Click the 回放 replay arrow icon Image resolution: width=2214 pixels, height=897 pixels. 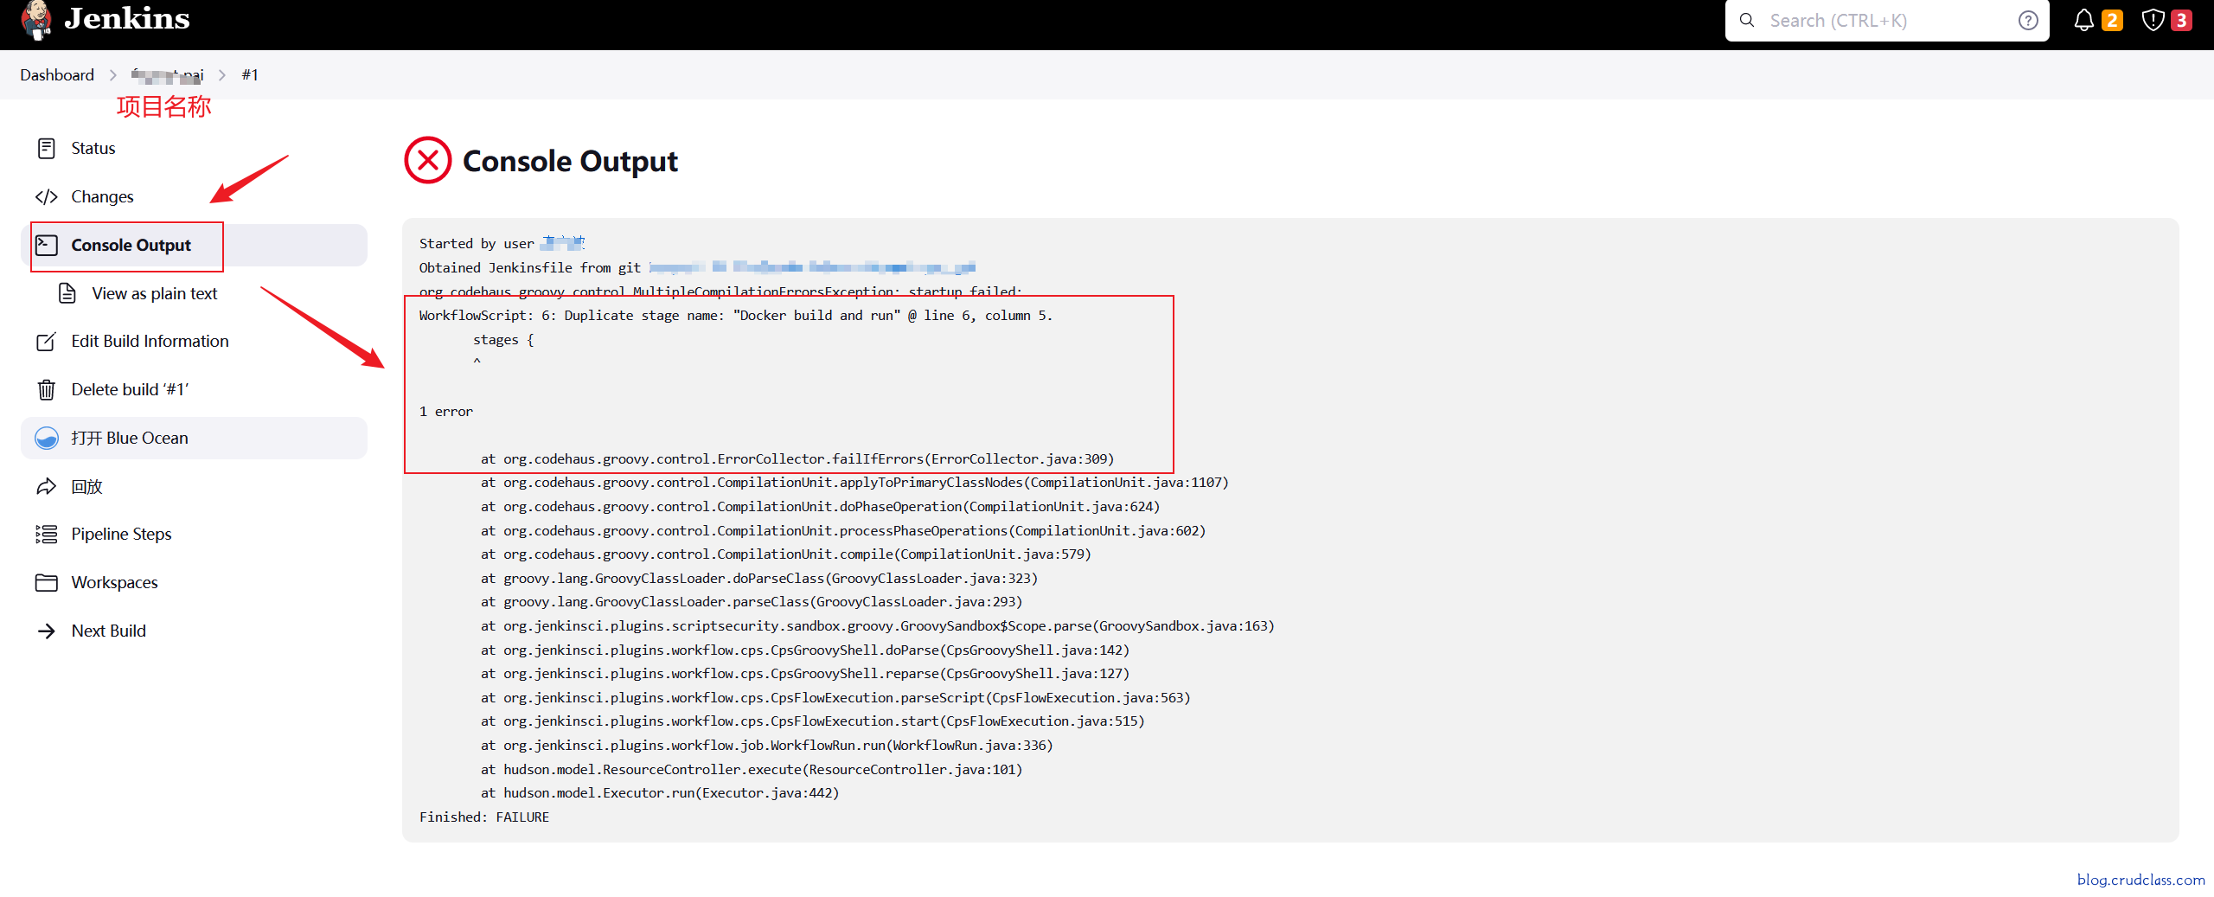coord(47,487)
